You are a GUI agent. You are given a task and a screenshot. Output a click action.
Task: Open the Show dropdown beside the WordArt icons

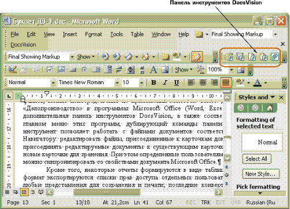pyautogui.click(x=183, y=70)
